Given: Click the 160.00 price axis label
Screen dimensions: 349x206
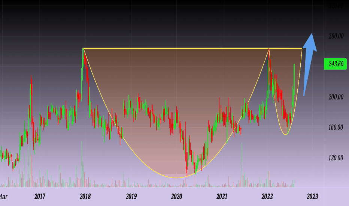Looking at the screenshot, I should (x=336, y=127).
